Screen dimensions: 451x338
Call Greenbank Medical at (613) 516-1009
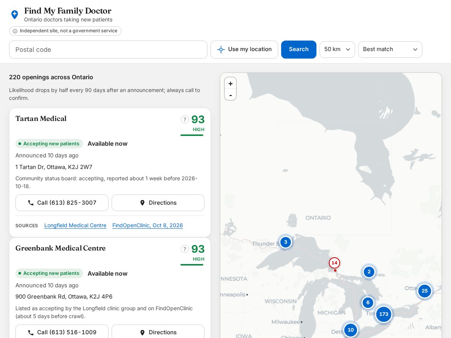tap(62, 332)
